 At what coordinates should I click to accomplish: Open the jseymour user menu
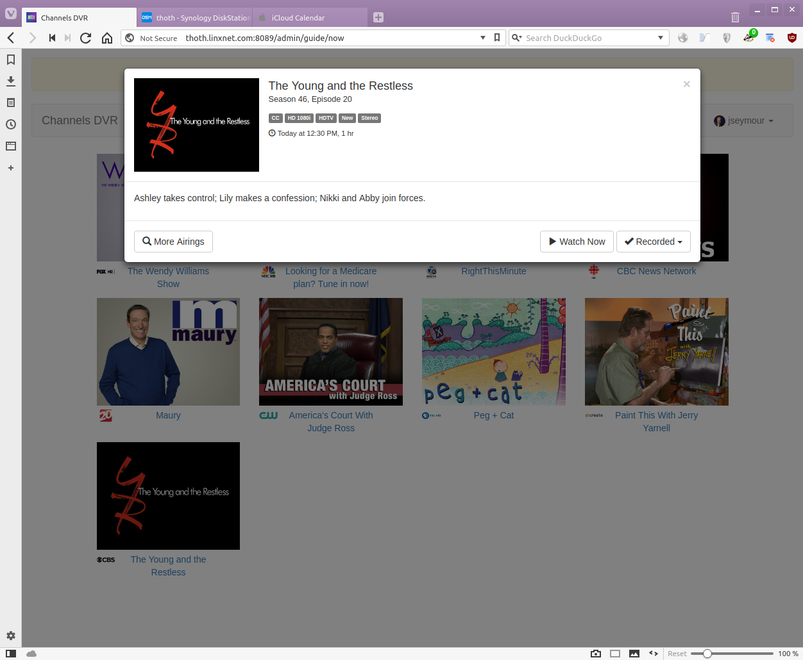point(744,120)
